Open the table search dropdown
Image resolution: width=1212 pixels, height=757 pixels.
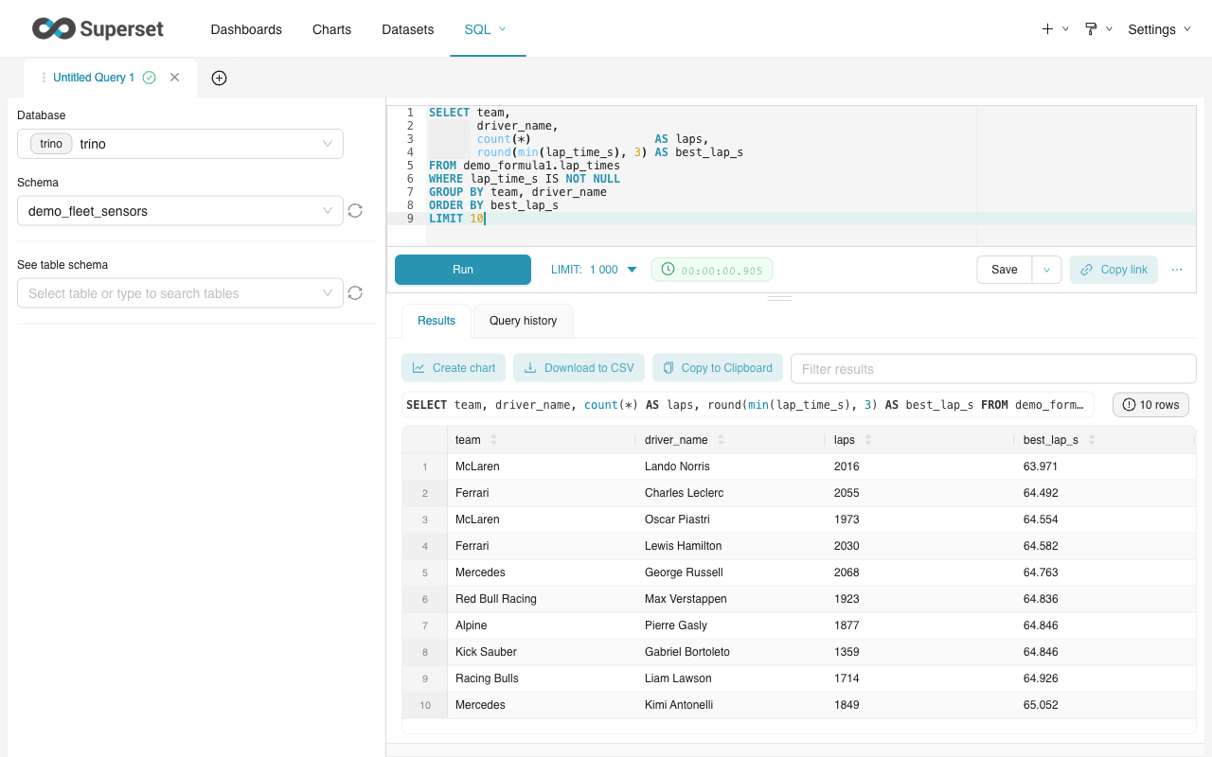(x=180, y=293)
